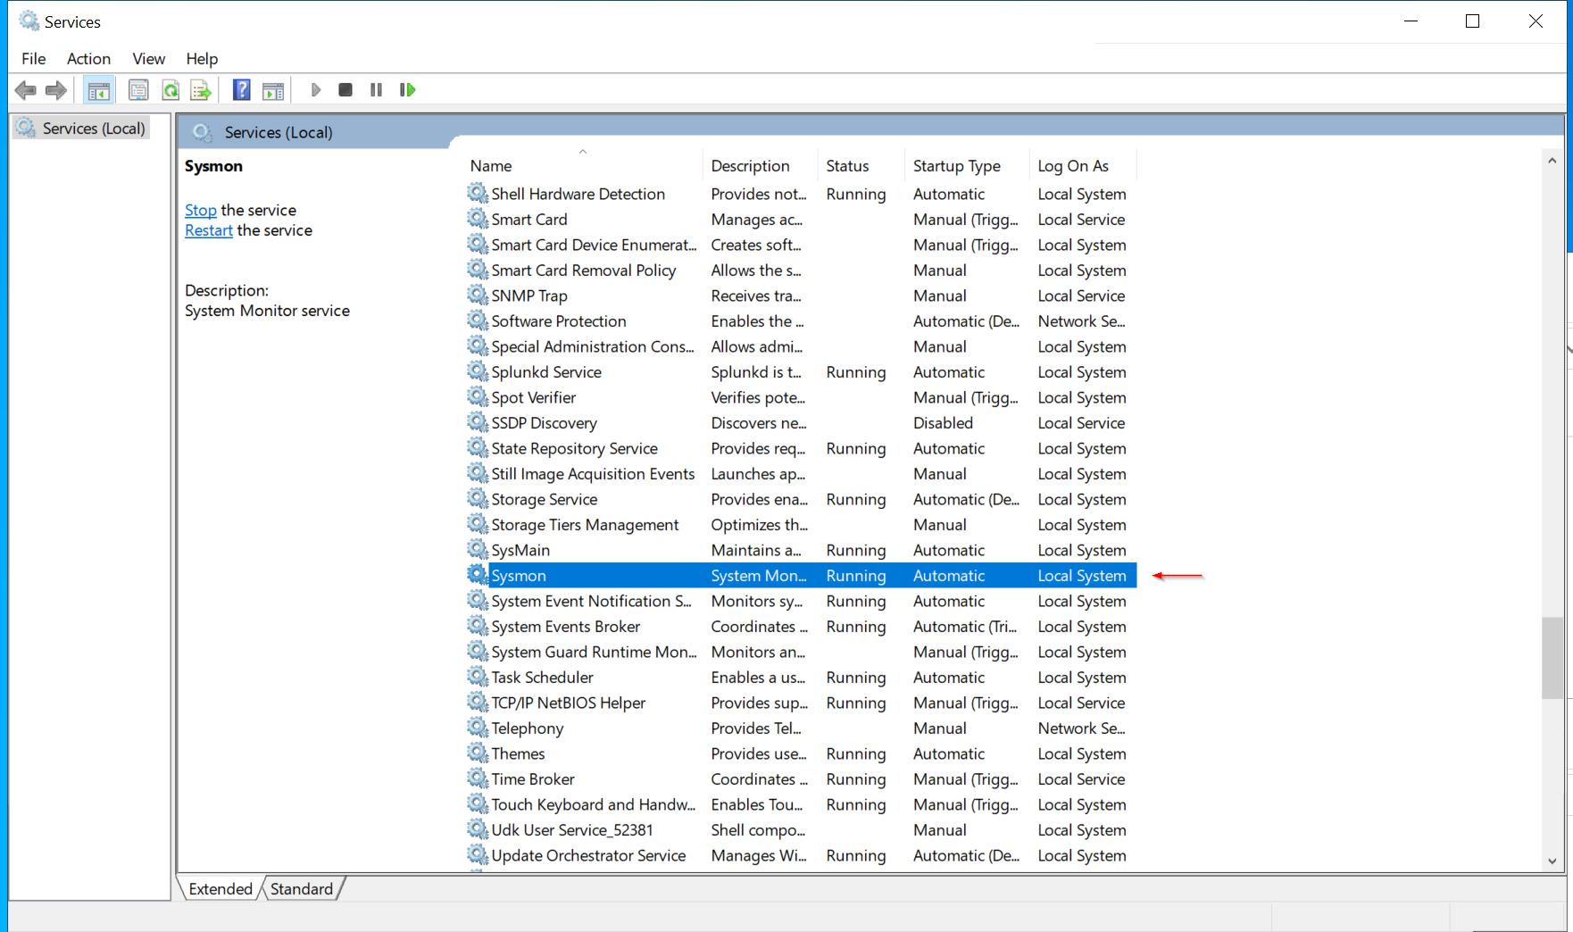Select the System Events Broker row
Viewport: 1573px width, 932px height.
tap(801, 626)
